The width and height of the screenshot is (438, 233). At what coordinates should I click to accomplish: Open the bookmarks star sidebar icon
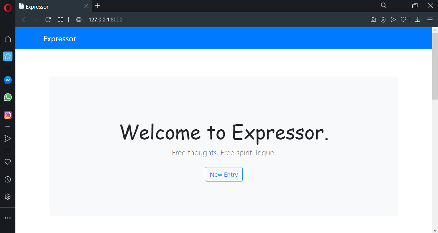pyautogui.click(x=8, y=56)
